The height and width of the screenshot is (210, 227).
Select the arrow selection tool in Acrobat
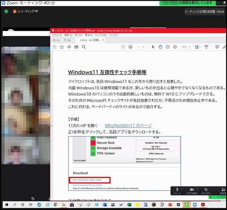click(153, 47)
